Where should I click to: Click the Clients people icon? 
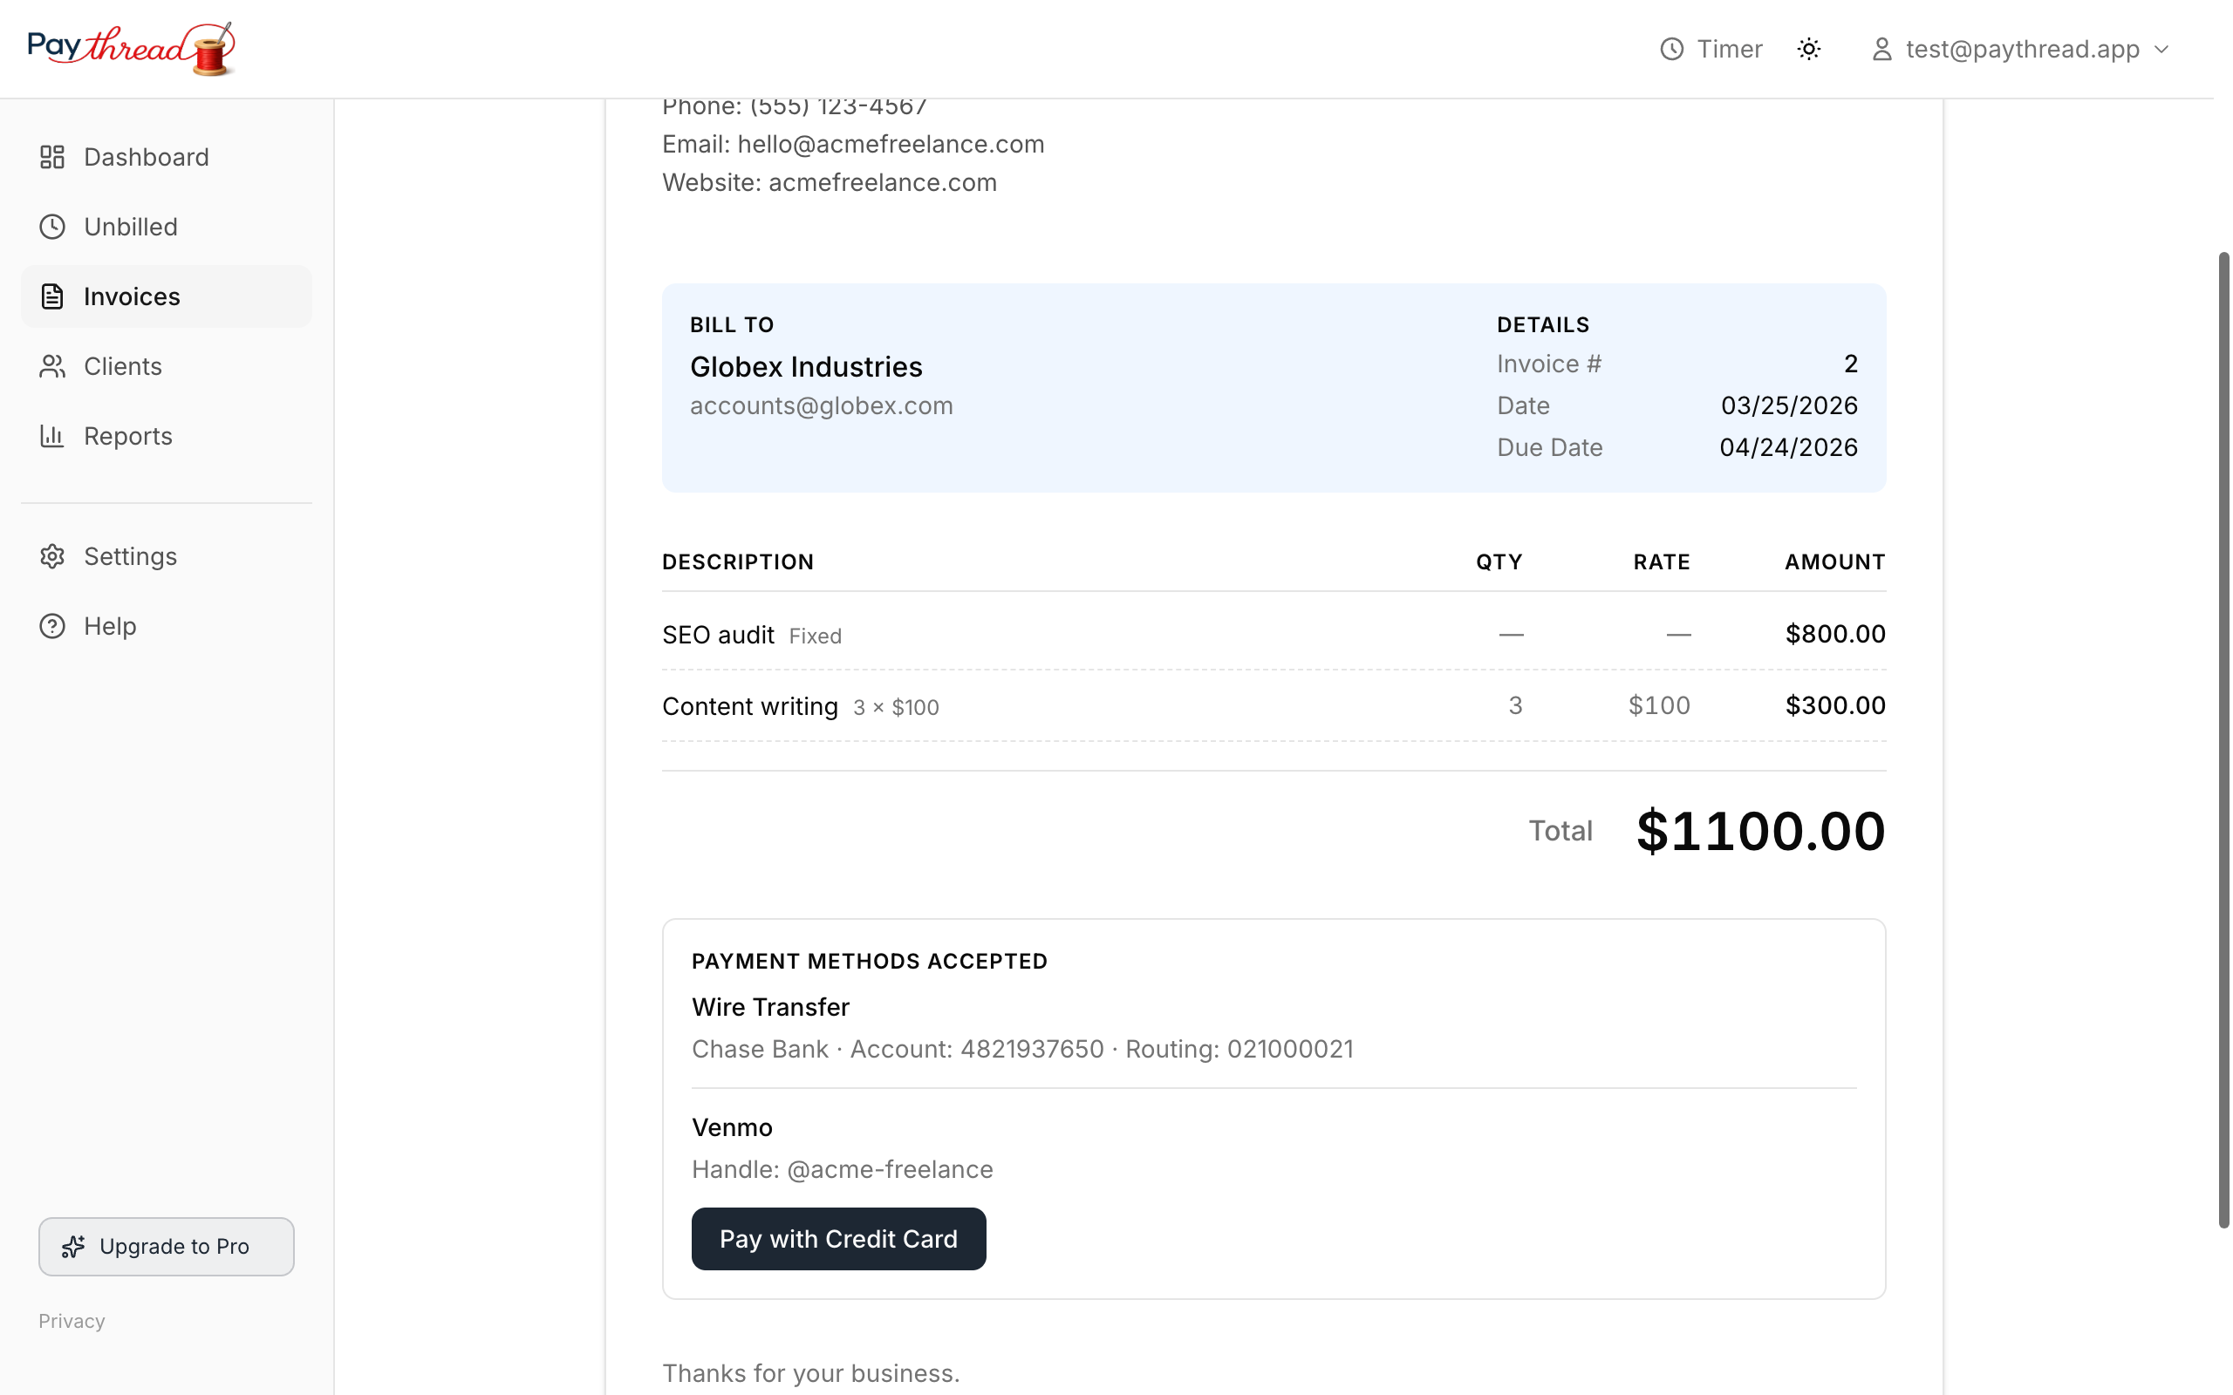point(52,366)
